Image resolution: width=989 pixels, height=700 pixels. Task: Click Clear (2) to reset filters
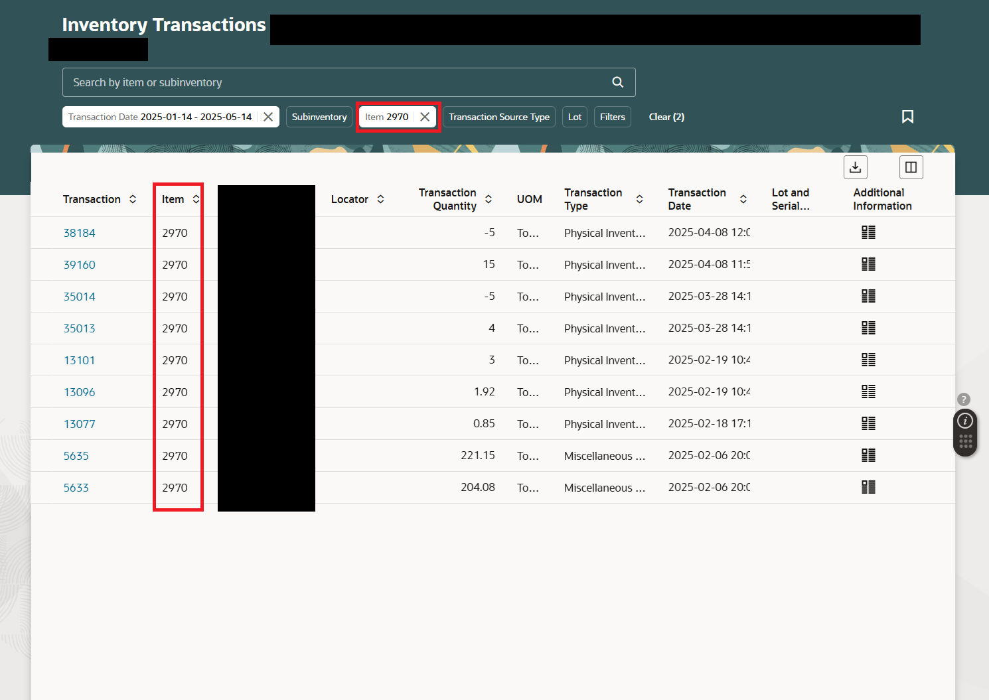666,117
